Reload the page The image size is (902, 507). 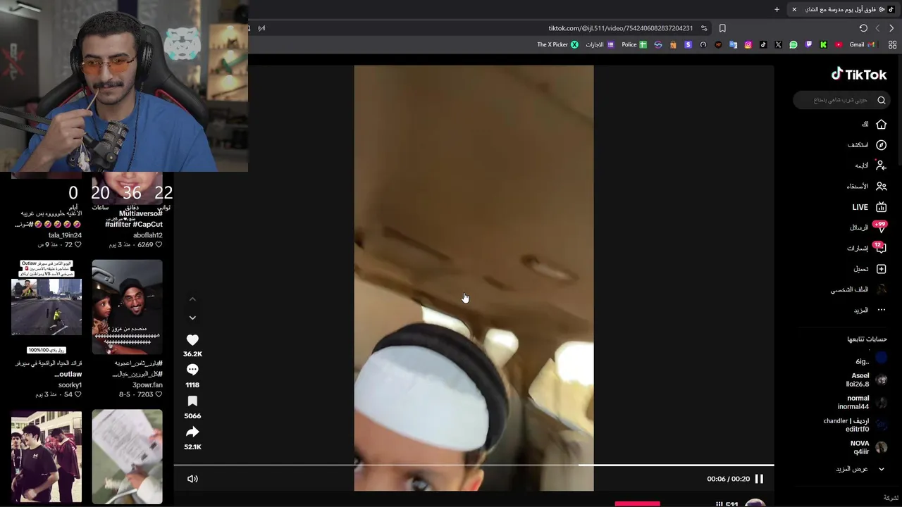click(x=863, y=28)
